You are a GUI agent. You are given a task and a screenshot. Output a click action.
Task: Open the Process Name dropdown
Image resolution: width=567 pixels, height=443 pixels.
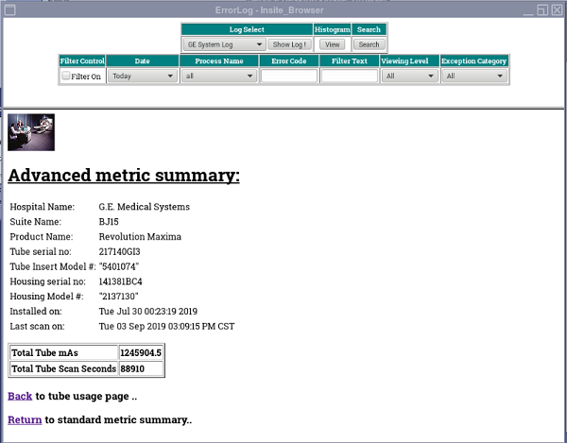pos(219,76)
